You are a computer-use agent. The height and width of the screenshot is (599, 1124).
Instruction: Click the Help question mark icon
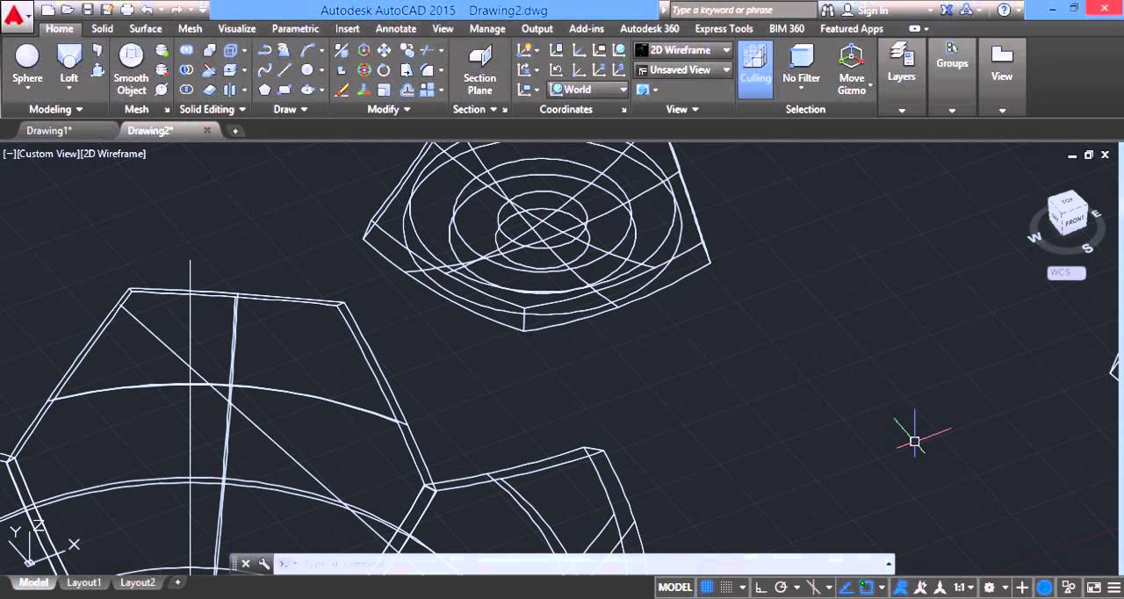1005,10
